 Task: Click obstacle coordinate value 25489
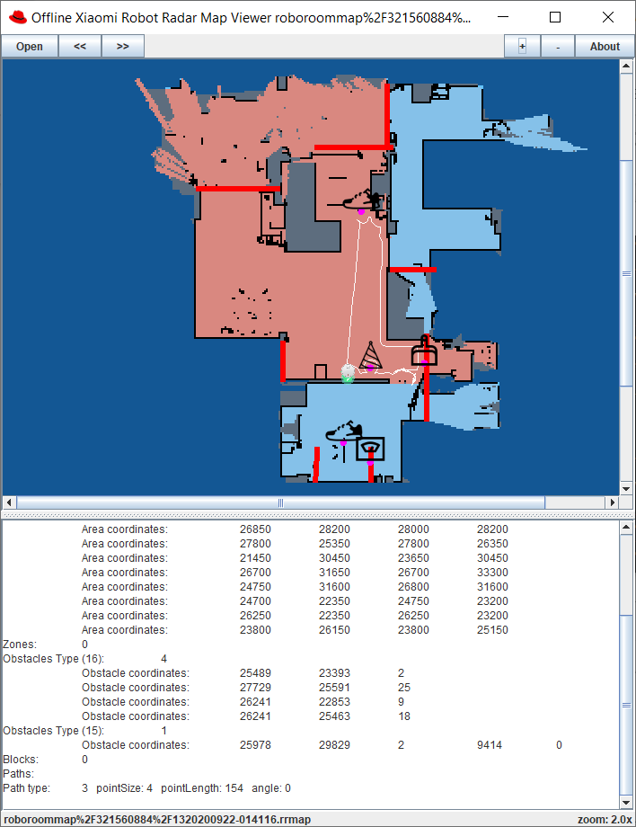point(255,673)
